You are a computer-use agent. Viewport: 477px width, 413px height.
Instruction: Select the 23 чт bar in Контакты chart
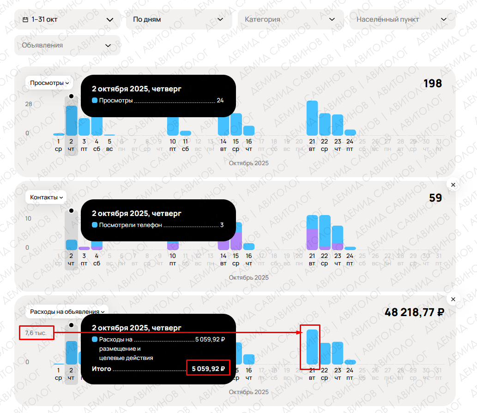(338, 238)
